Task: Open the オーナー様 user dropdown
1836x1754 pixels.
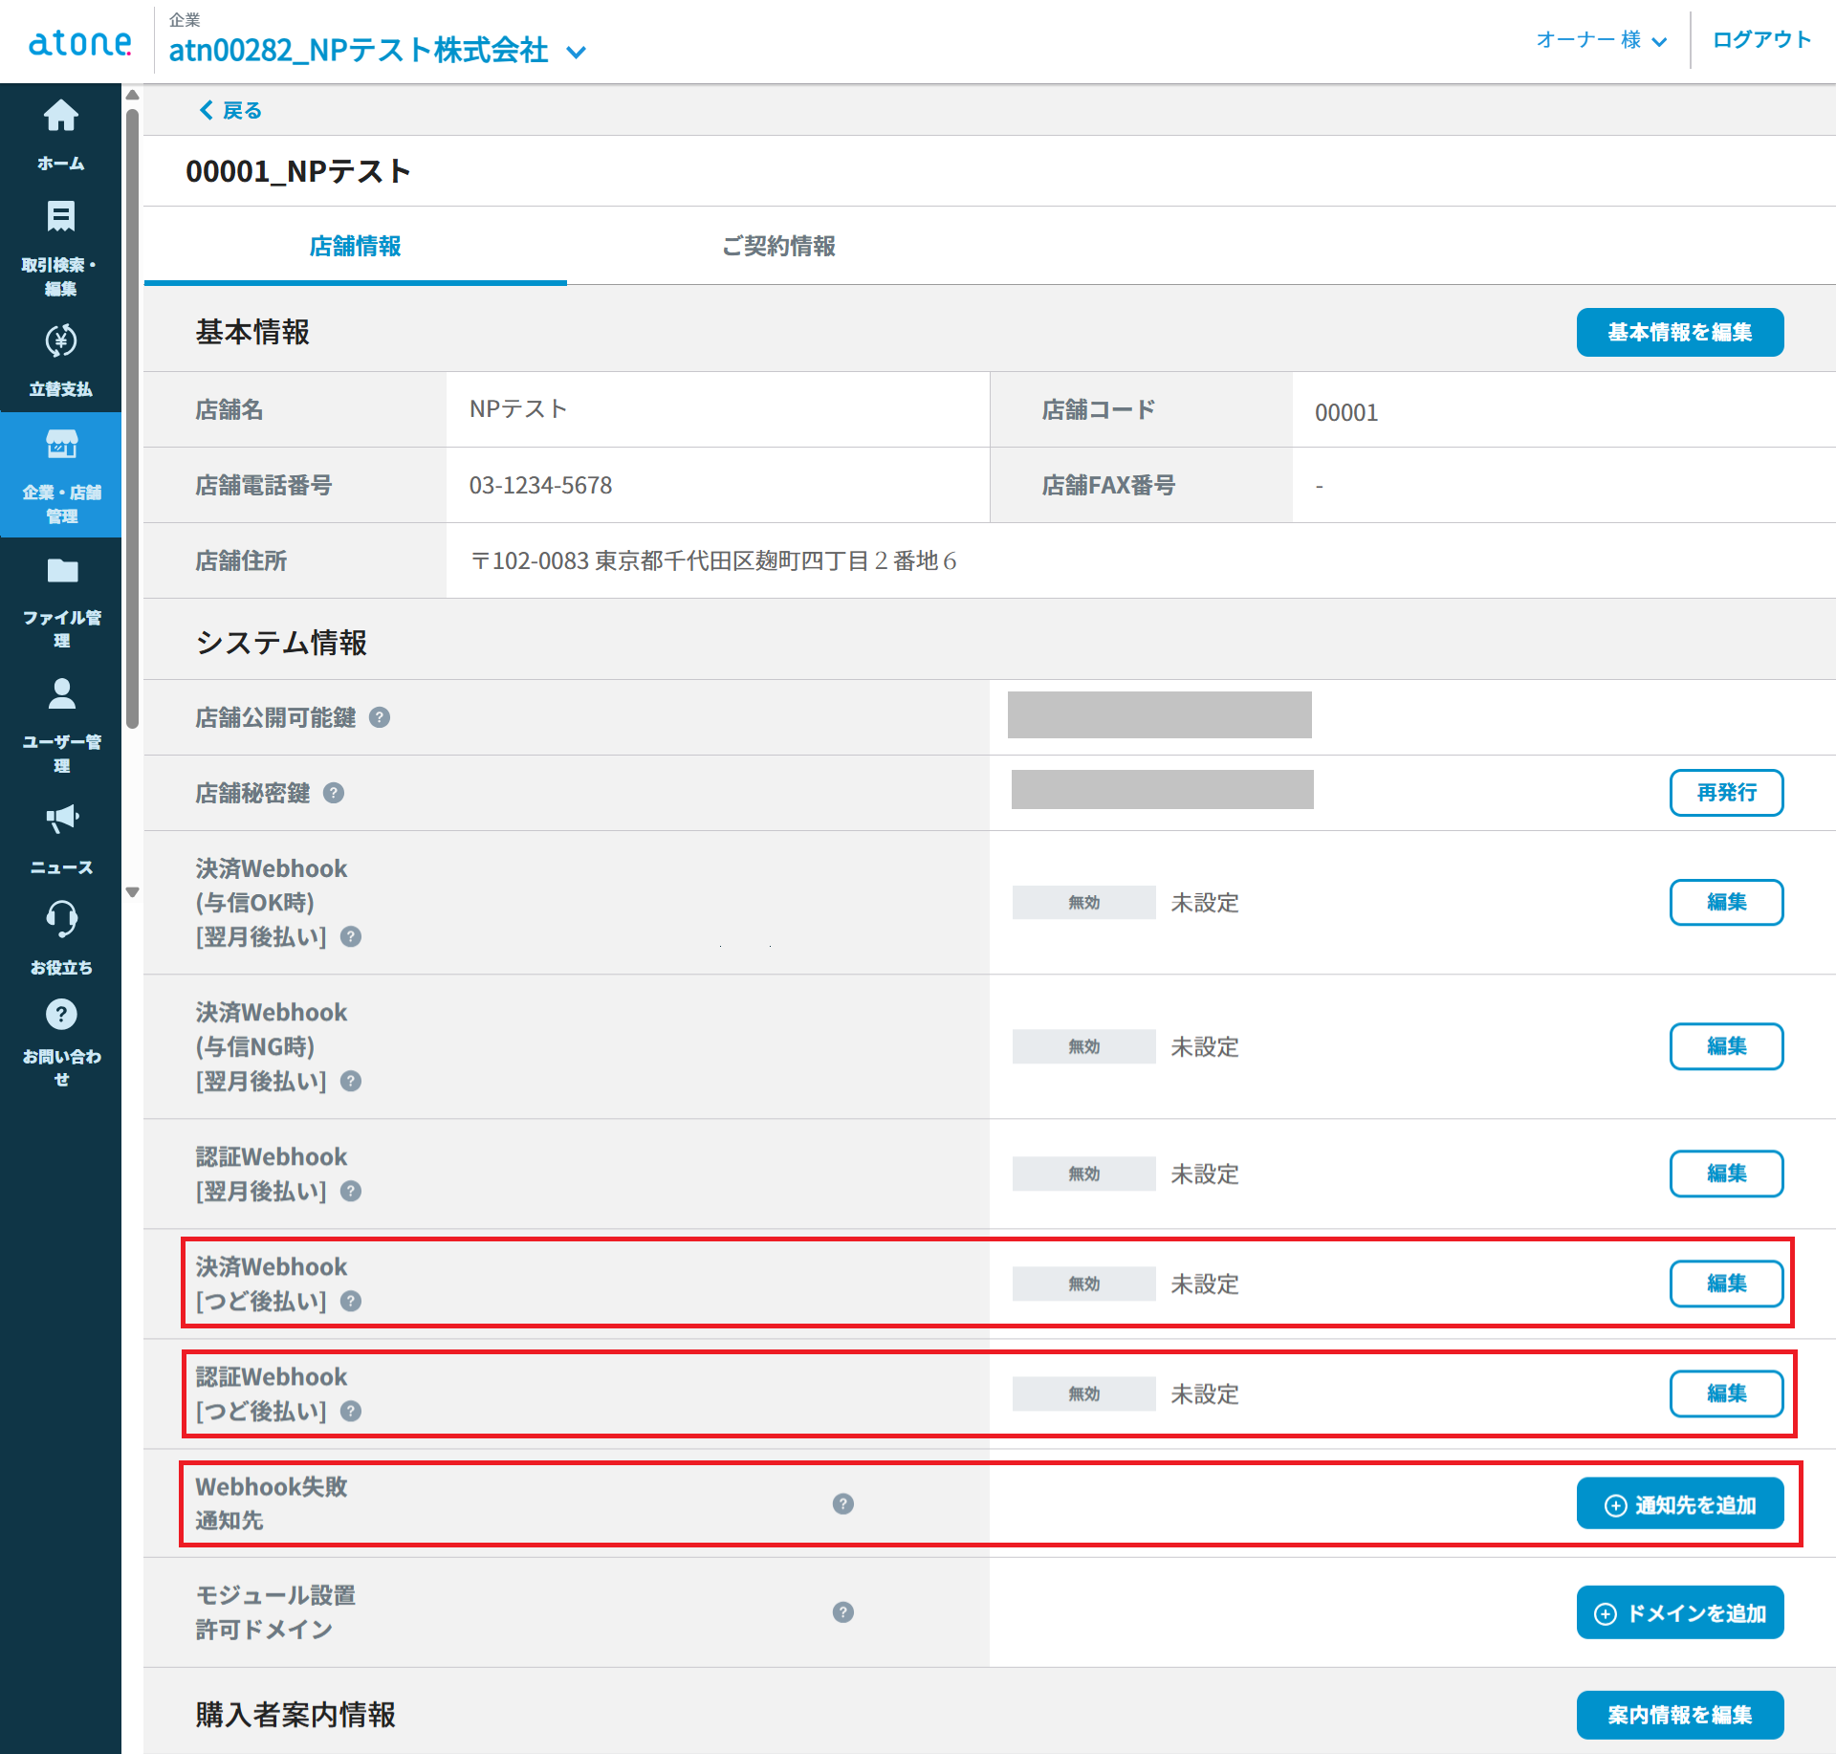Action: [1601, 40]
